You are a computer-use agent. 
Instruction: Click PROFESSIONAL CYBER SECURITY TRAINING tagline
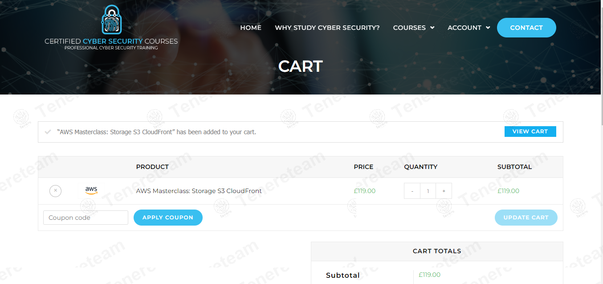pos(111,48)
